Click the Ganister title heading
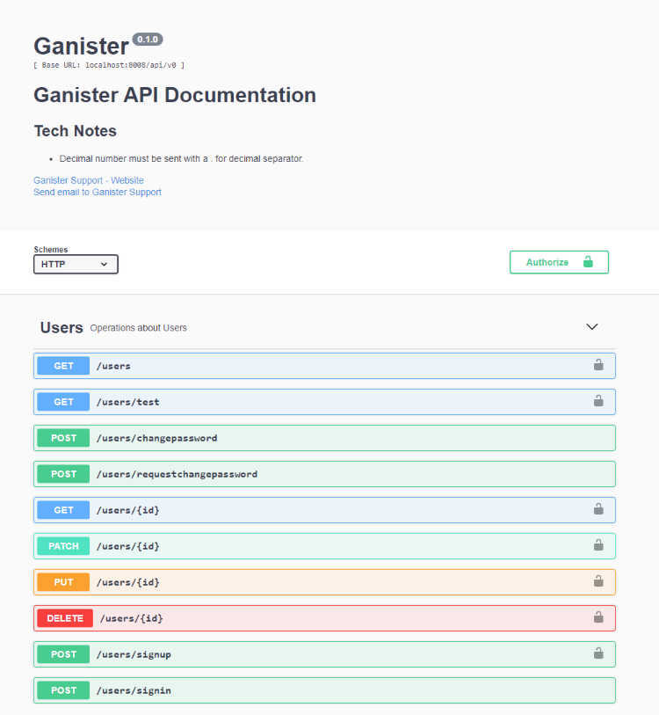Image resolution: width=659 pixels, height=715 pixels. point(81,46)
